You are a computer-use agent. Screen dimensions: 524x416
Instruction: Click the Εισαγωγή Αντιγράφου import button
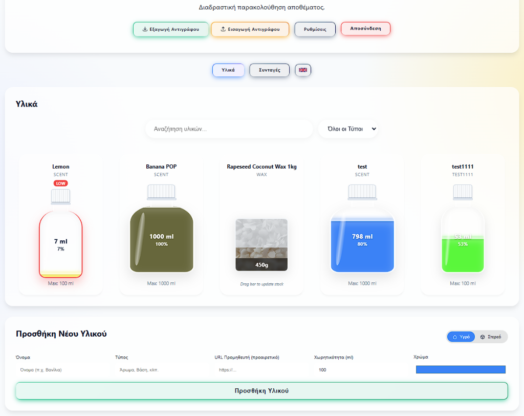250,29
